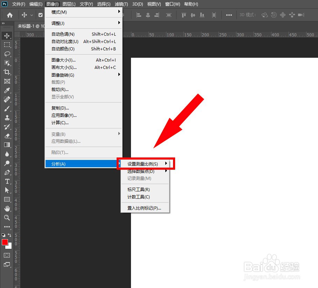
Task: Select the Path Selection tool
Action: (7, 190)
